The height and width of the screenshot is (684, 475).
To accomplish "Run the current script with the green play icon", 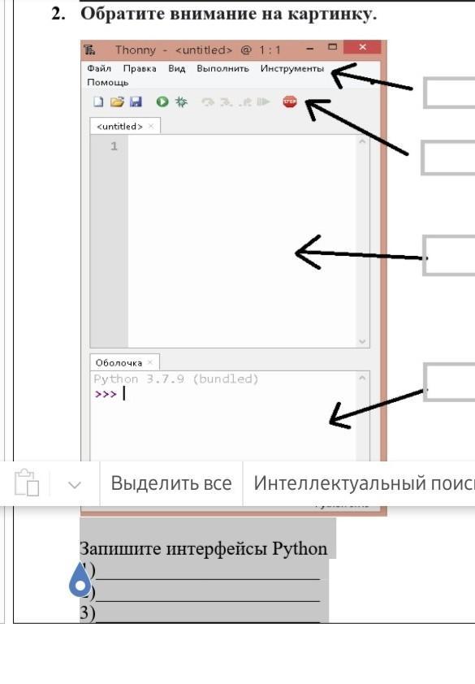I will [162, 102].
